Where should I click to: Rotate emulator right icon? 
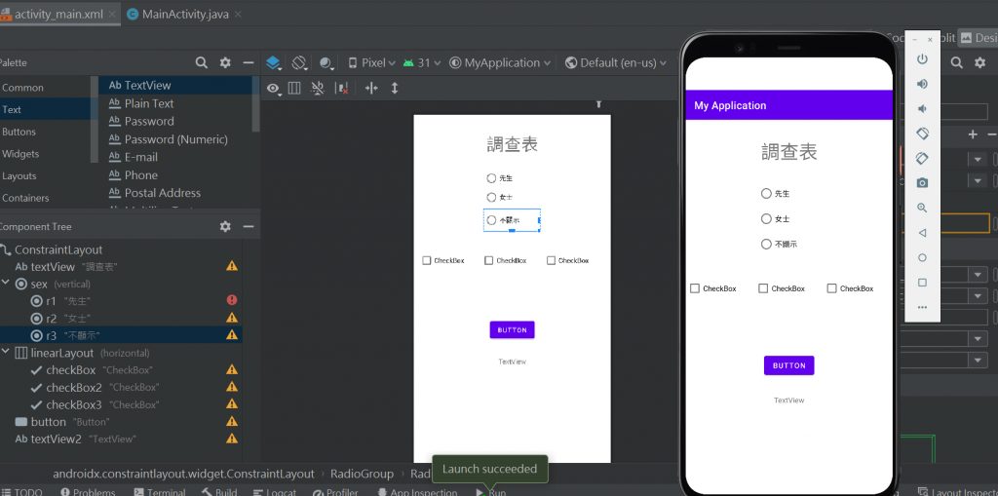pos(922,158)
